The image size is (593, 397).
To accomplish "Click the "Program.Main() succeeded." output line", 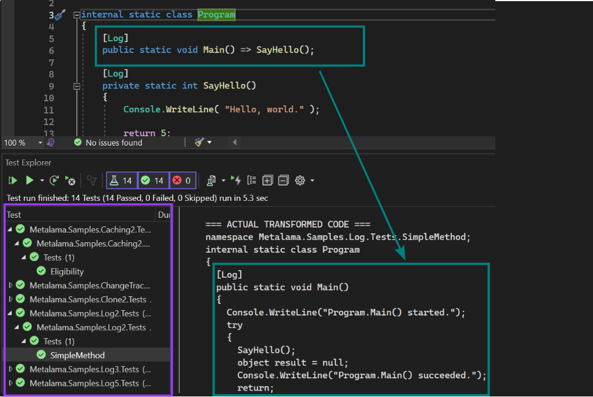I will point(362,375).
